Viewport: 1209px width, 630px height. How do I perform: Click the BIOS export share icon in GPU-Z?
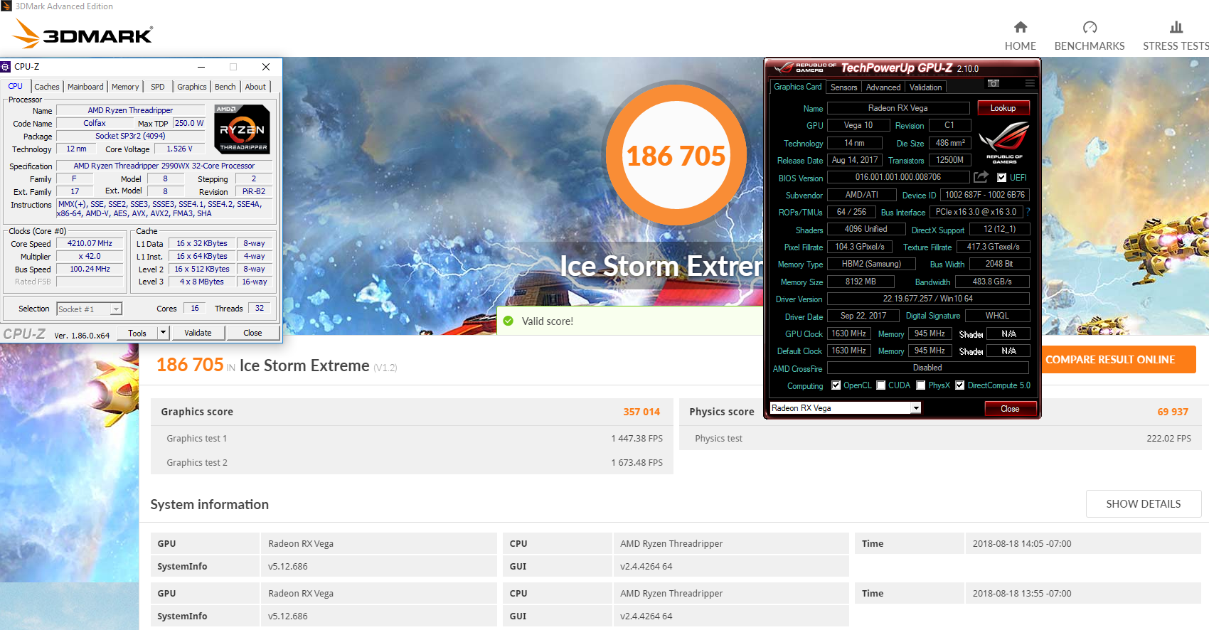coord(981,176)
